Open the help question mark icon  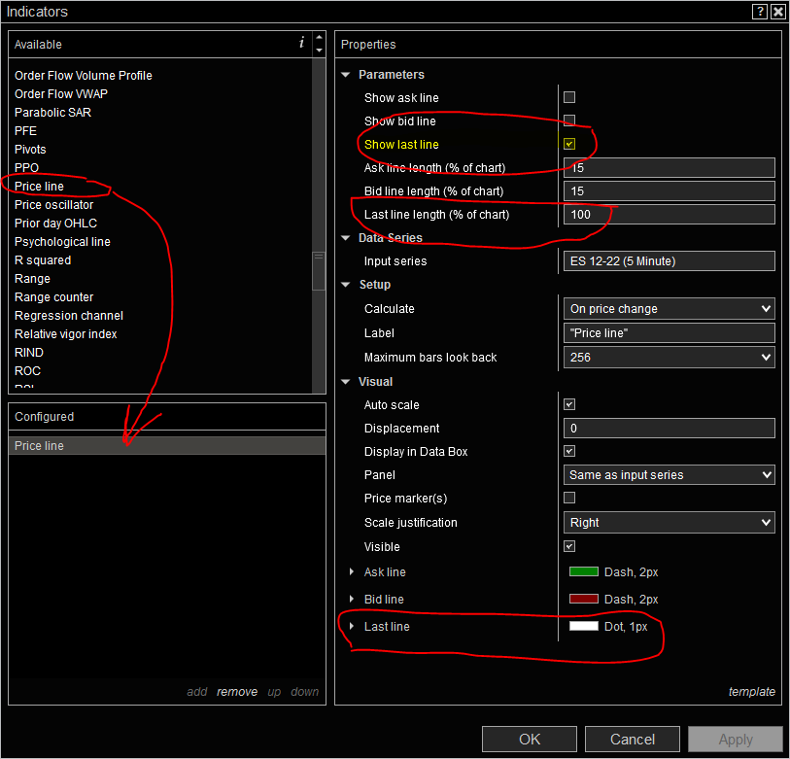tap(759, 12)
